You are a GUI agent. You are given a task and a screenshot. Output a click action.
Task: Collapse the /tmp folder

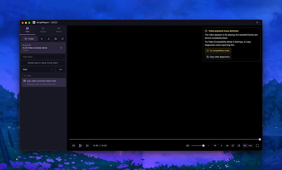[x=22, y=76]
